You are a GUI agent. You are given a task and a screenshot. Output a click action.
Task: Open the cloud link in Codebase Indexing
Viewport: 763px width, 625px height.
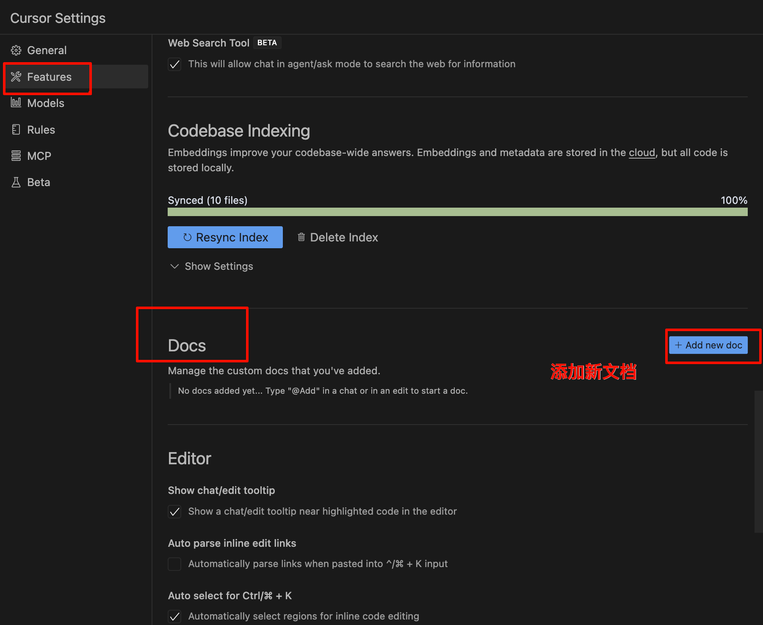pos(642,153)
